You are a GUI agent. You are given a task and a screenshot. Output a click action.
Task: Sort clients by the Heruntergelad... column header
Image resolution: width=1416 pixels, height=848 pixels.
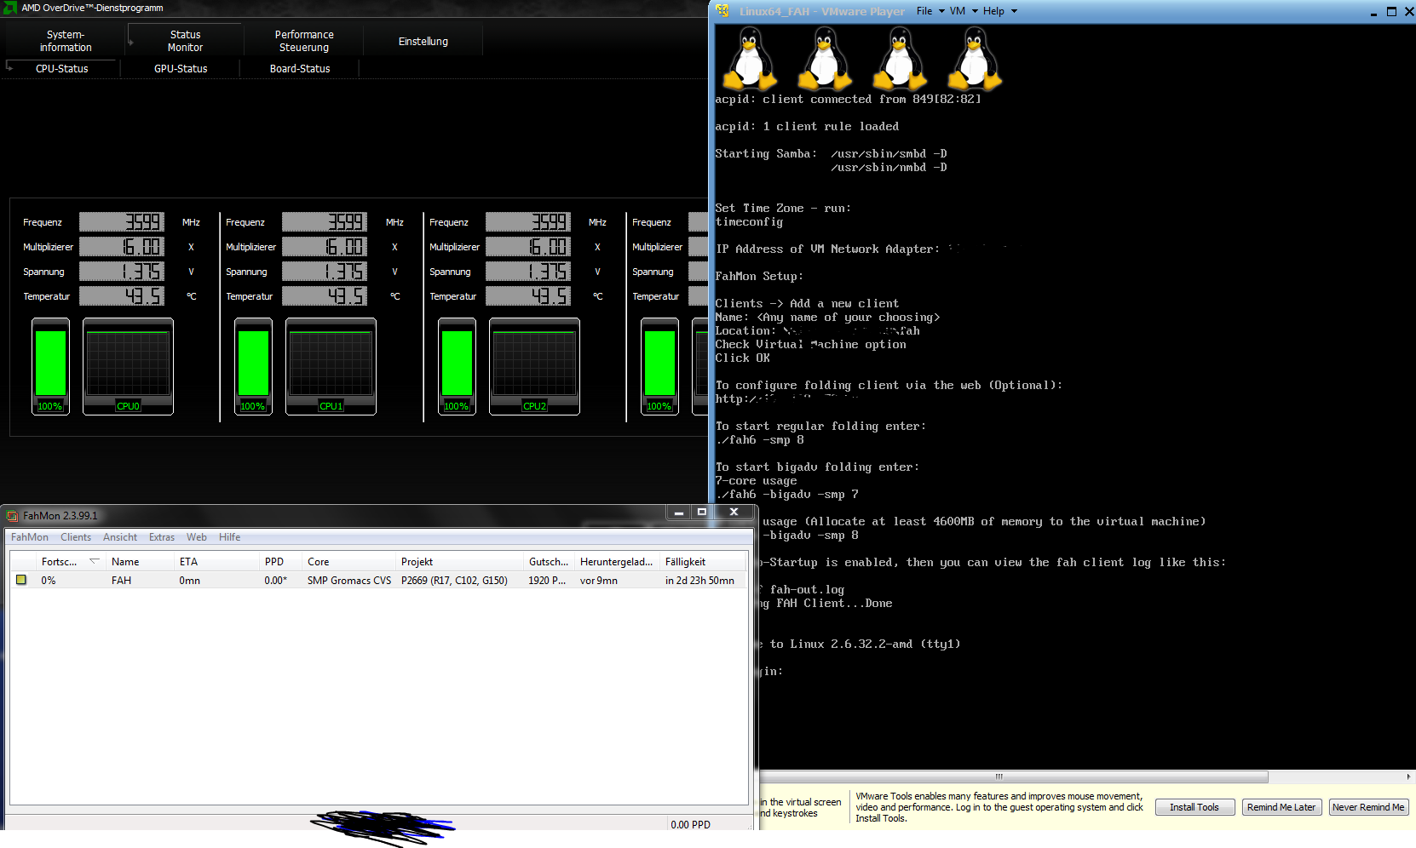click(x=617, y=562)
